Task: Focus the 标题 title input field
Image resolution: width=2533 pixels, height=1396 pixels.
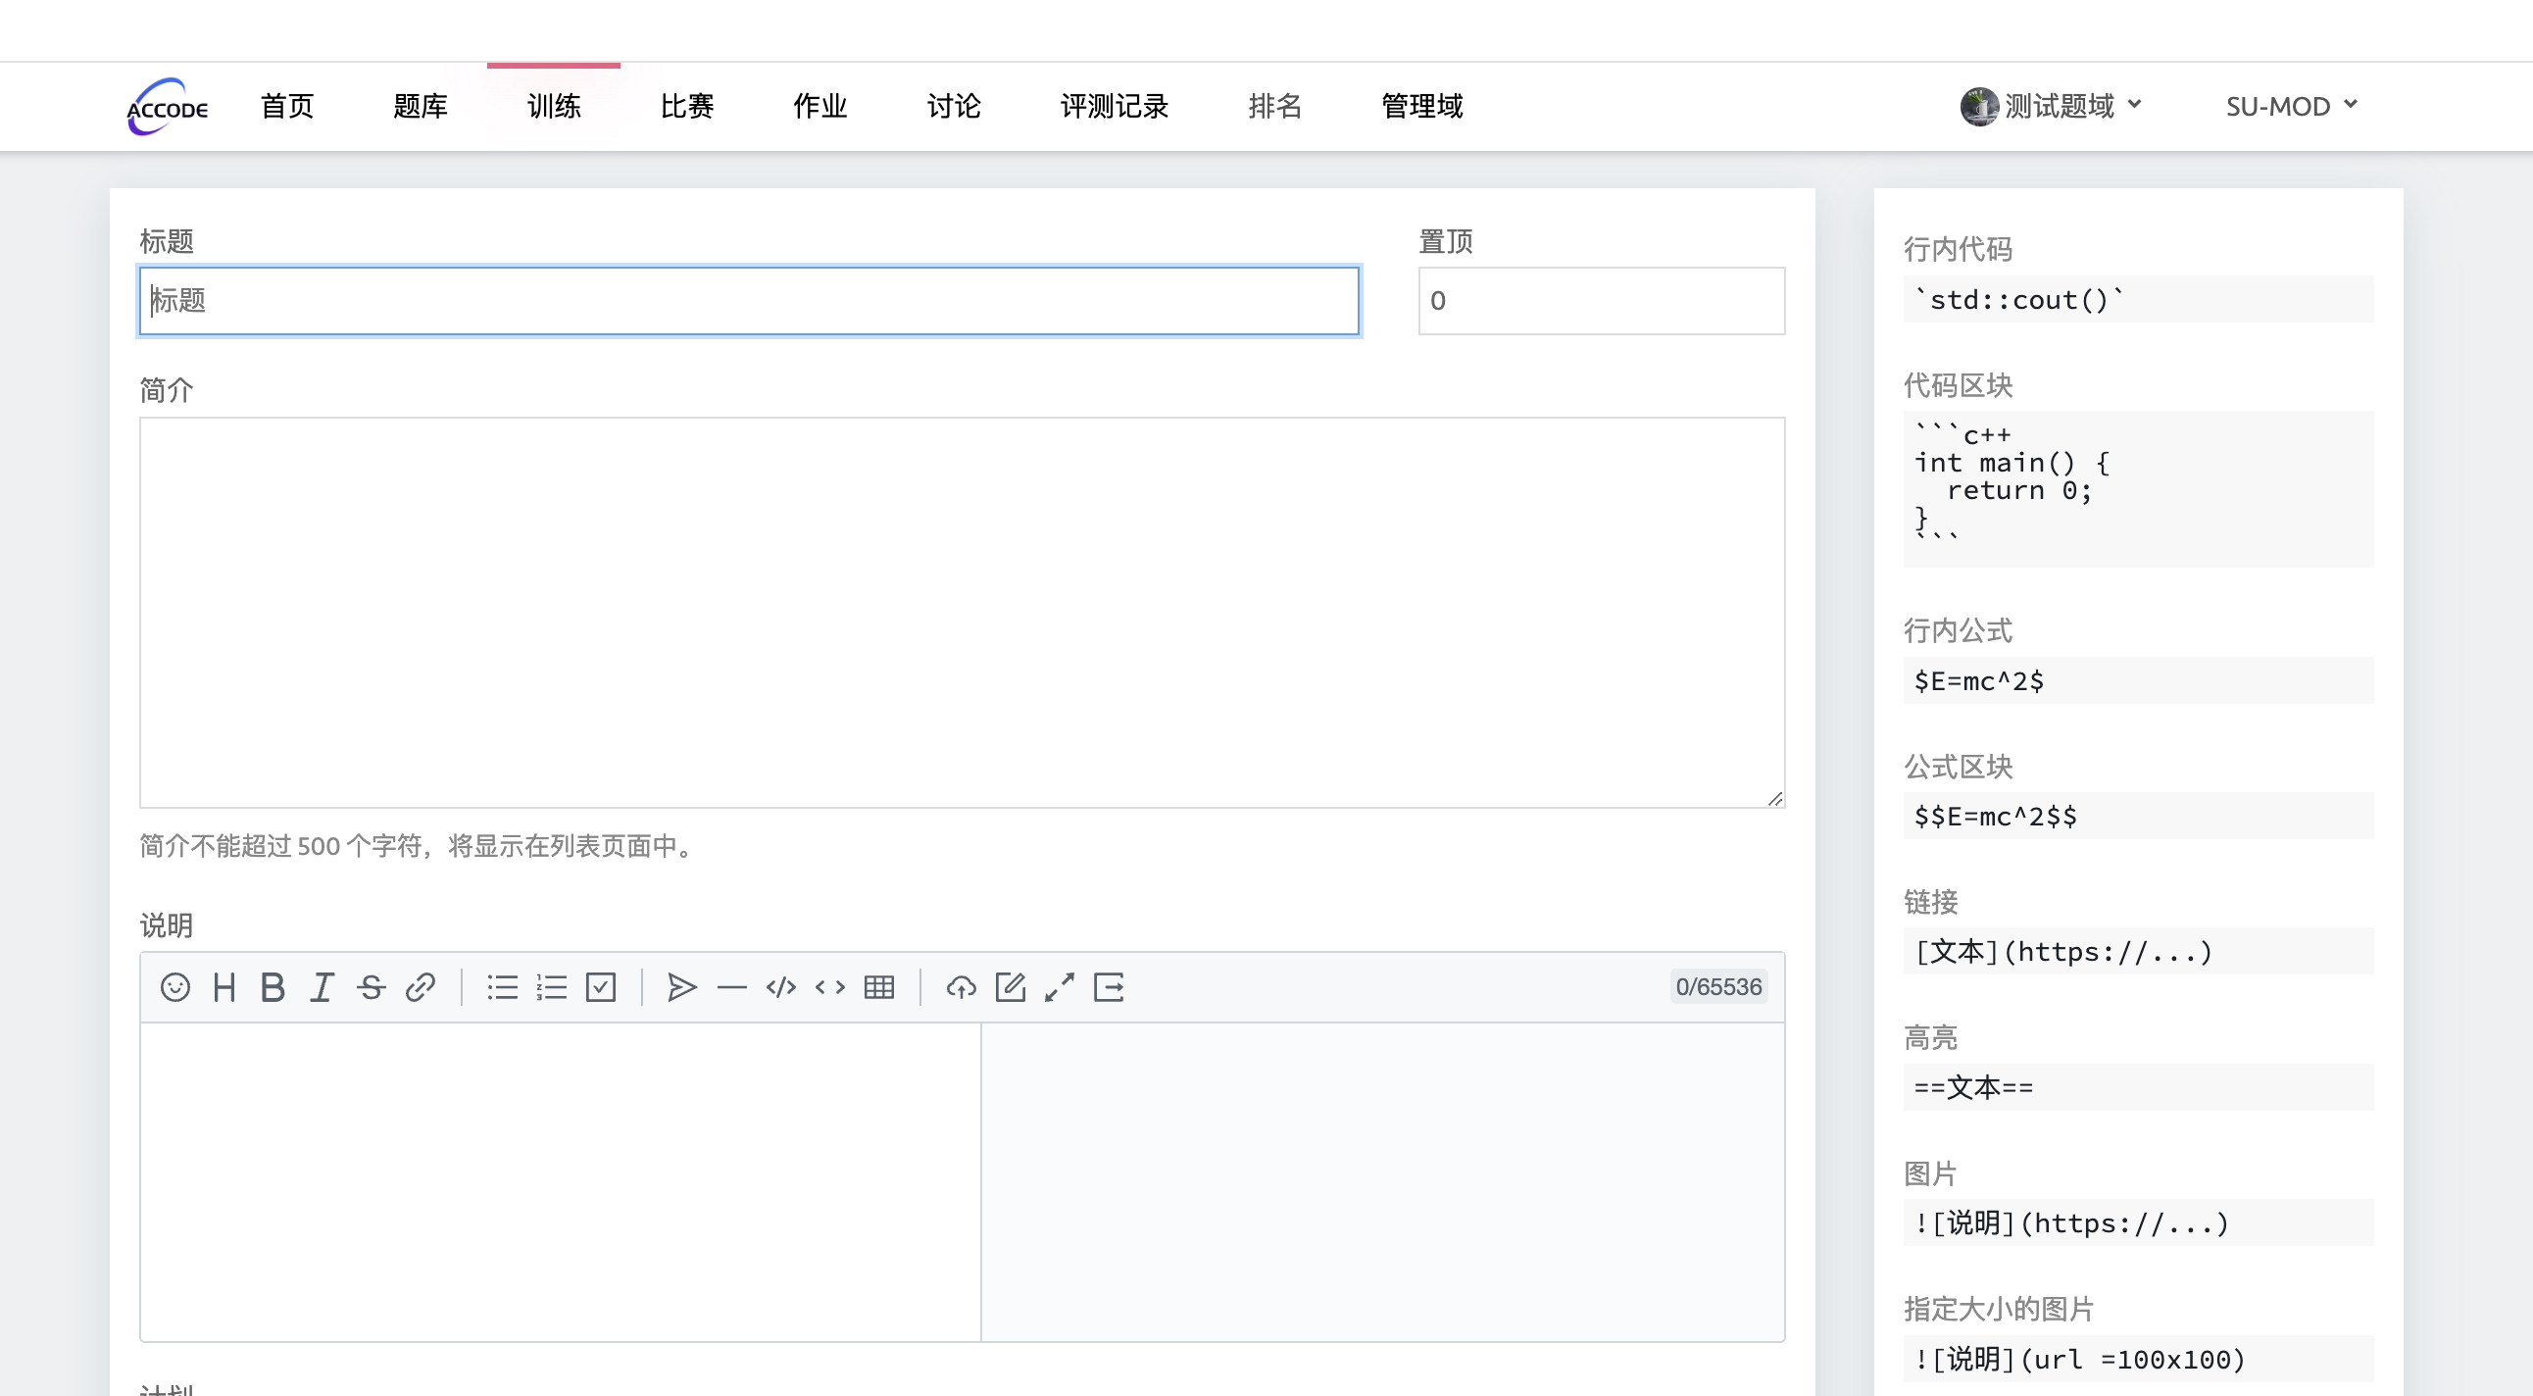Action: click(x=749, y=301)
